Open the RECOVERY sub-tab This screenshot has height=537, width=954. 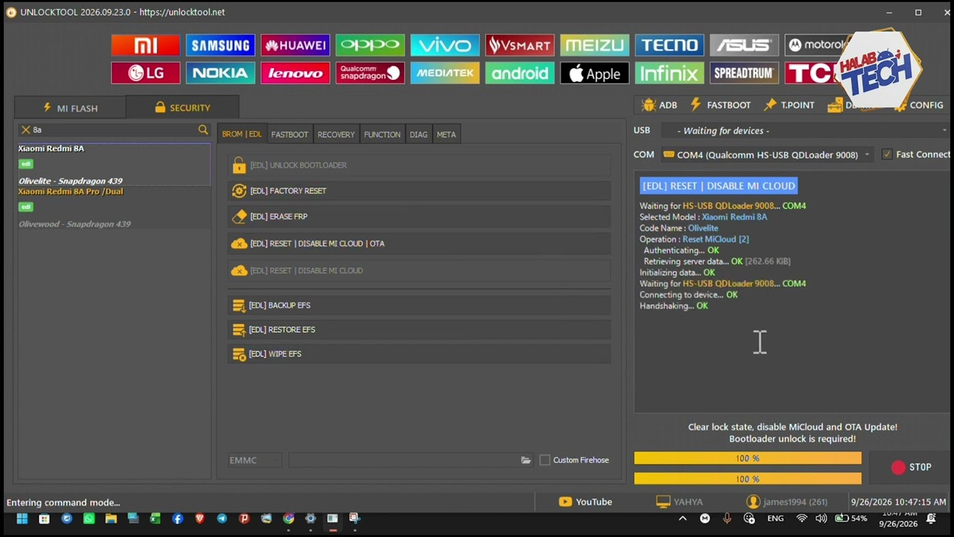336,134
